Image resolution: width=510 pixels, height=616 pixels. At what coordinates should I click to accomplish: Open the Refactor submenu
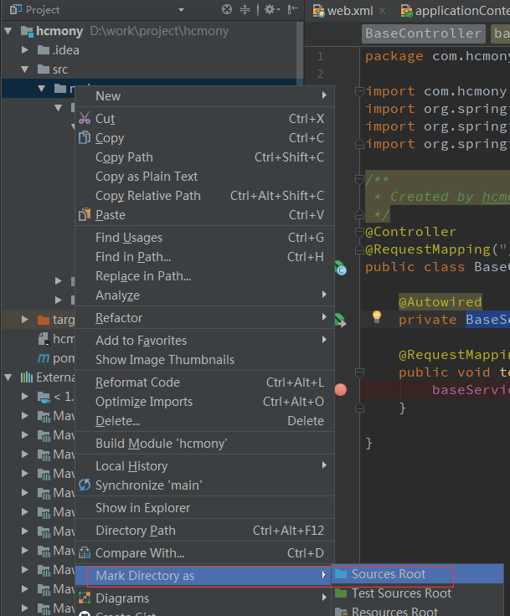tap(204, 317)
